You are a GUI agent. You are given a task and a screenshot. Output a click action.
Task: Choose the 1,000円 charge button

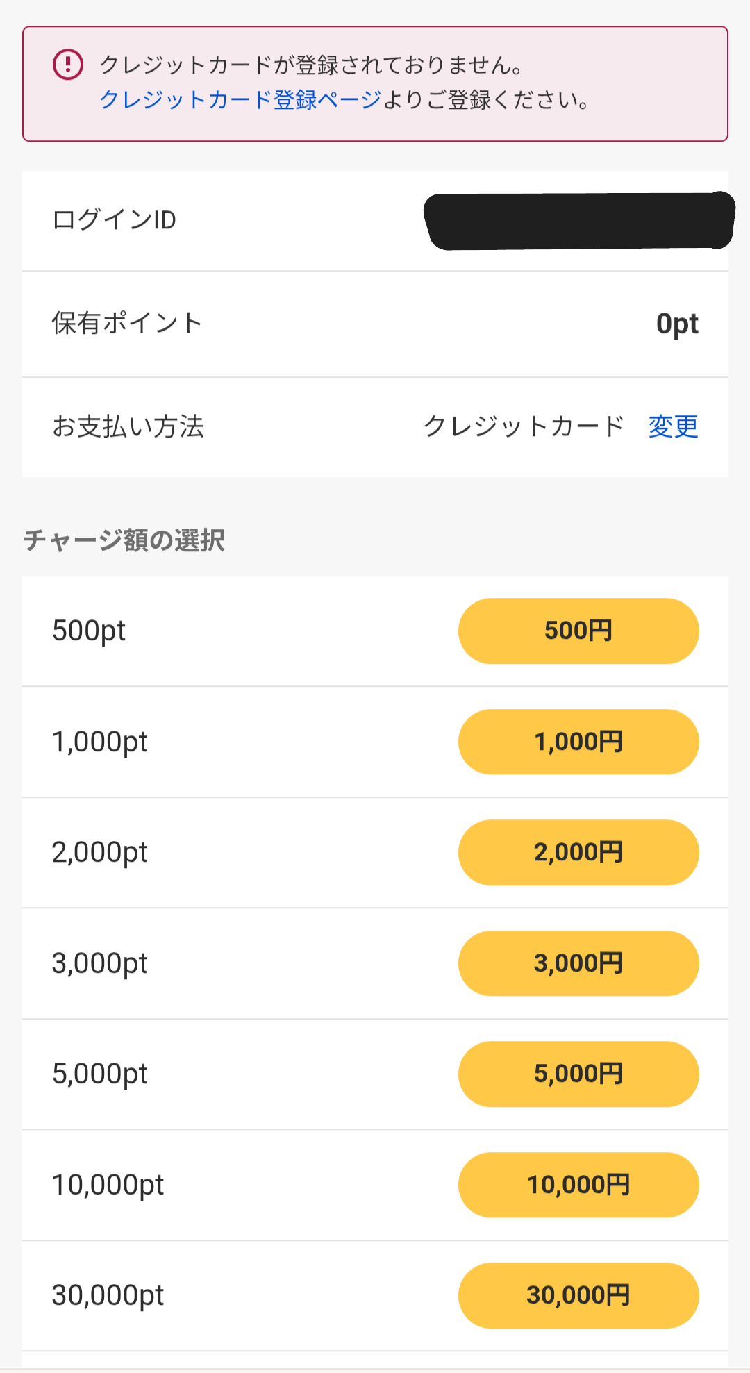[578, 742]
